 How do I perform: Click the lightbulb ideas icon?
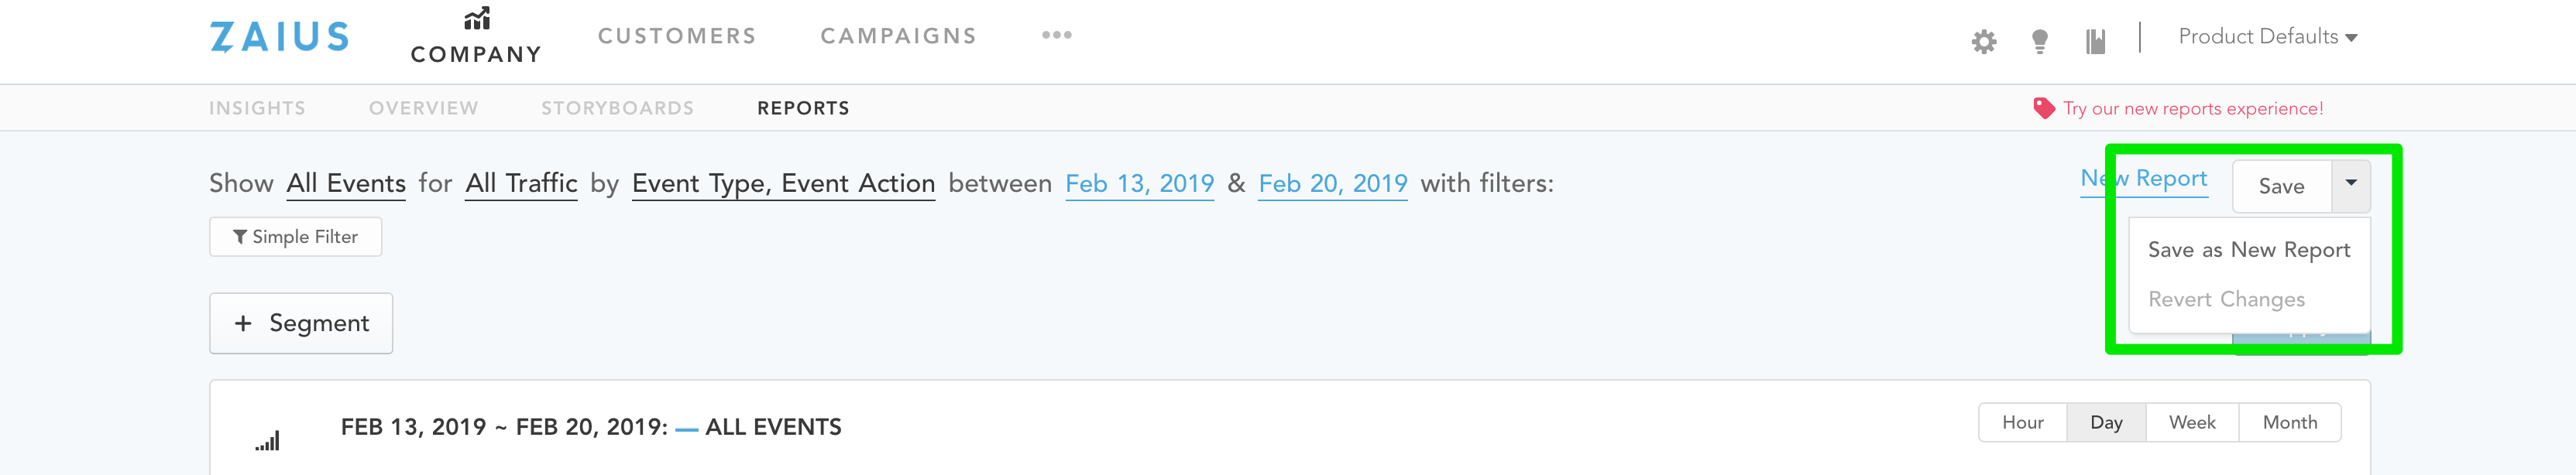[x=2040, y=41]
